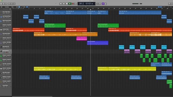Click the Fast Synth 05 track icon
Image resolution: width=173 pixels, height=97 pixels.
pos(1,51)
